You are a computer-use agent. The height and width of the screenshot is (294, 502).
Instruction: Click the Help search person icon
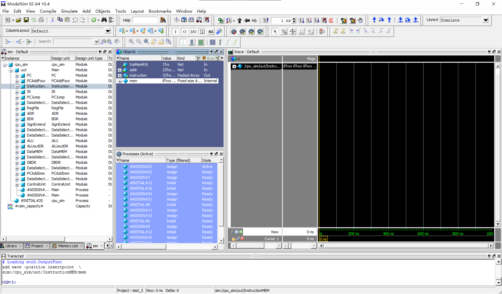[163, 20]
